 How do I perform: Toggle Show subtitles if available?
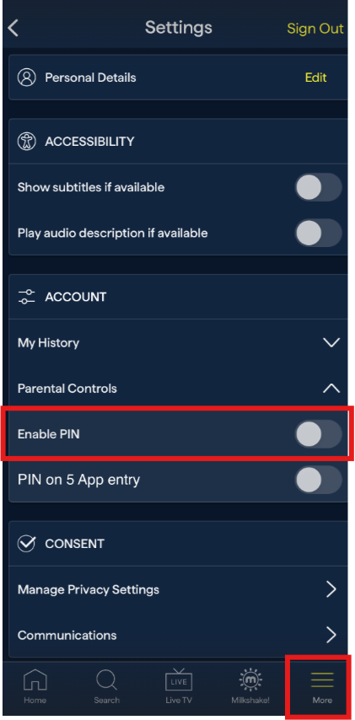[x=318, y=187]
